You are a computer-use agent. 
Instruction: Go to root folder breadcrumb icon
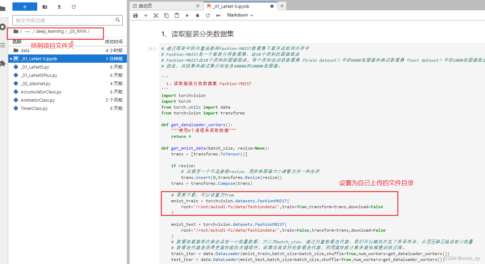point(16,31)
